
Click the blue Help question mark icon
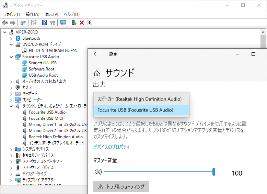click(45, 23)
